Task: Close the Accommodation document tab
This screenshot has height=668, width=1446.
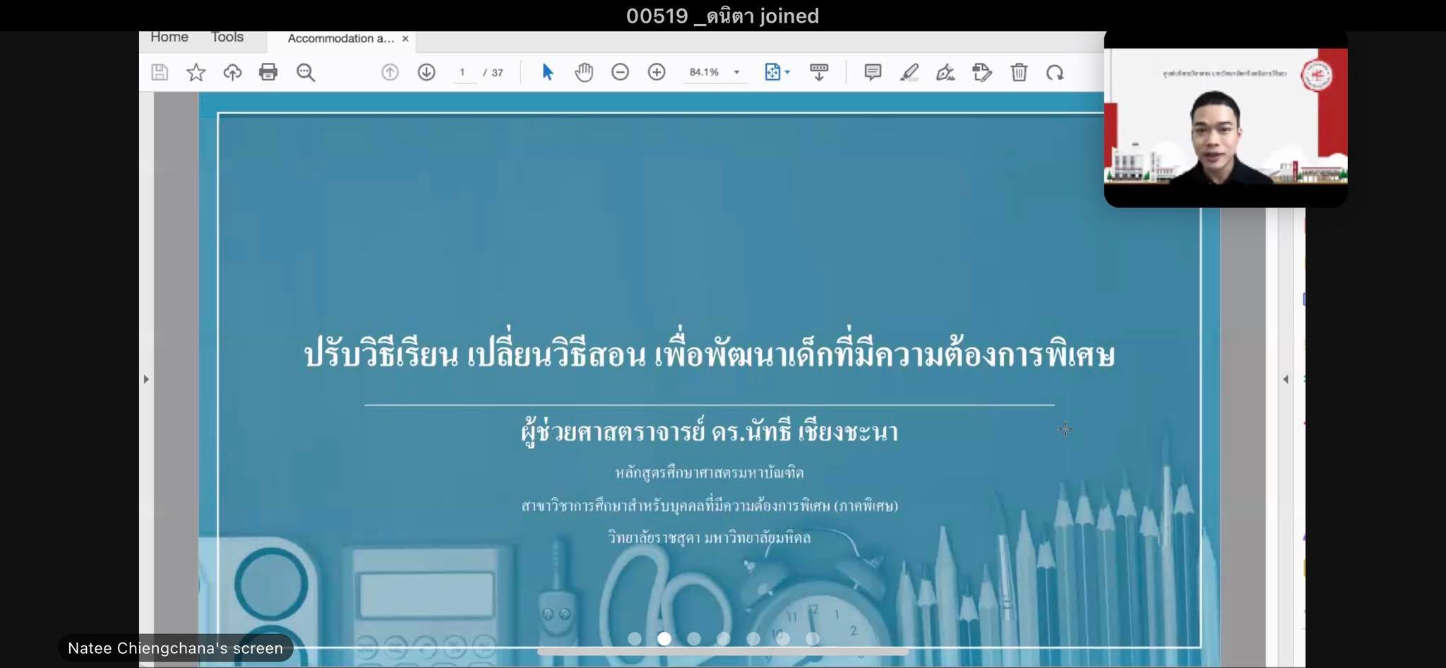Action: pyautogui.click(x=405, y=39)
